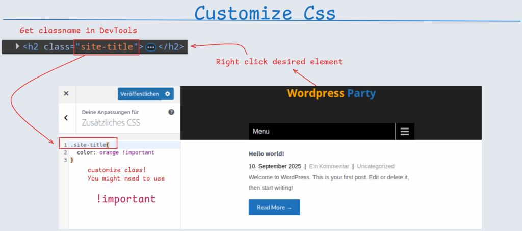Expand the h2 element disclosure triangle
522x231 pixels.
pos(18,46)
